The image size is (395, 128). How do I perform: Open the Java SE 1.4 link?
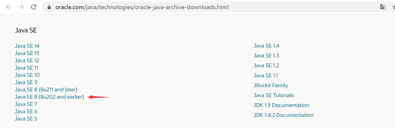(266, 46)
